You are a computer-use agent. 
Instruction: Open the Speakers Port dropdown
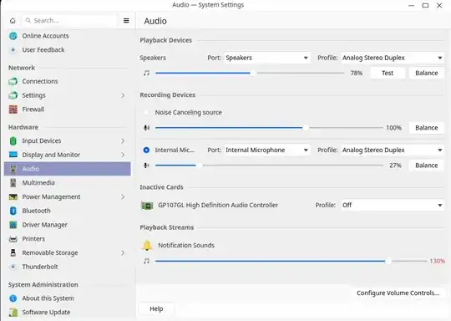click(267, 58)
